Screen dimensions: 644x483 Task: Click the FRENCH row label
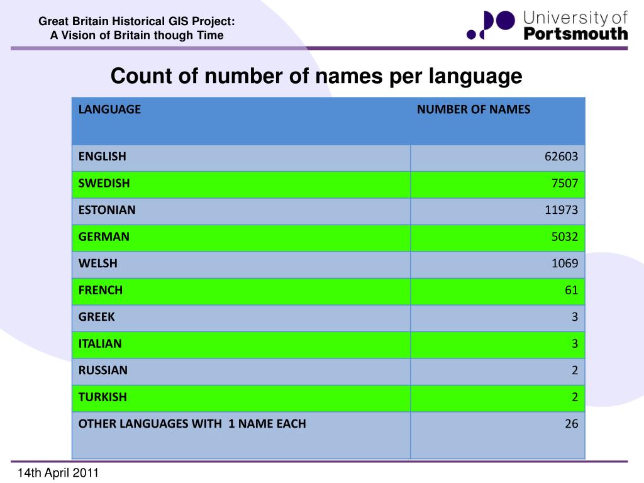(101, 290)
